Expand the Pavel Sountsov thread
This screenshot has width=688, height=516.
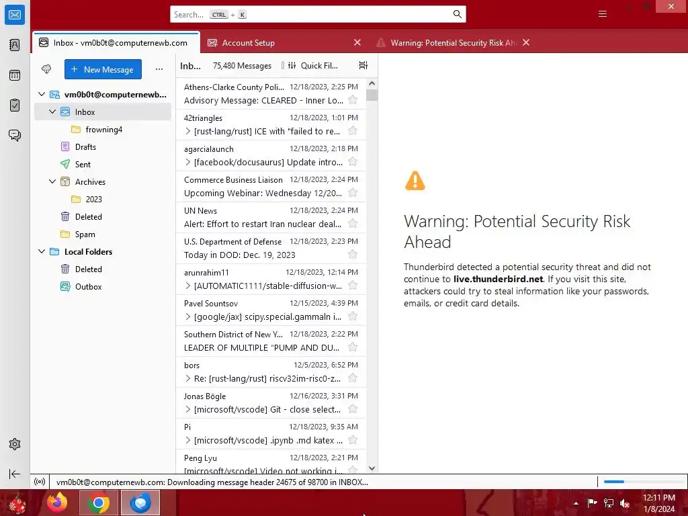(x=188, y=317)
